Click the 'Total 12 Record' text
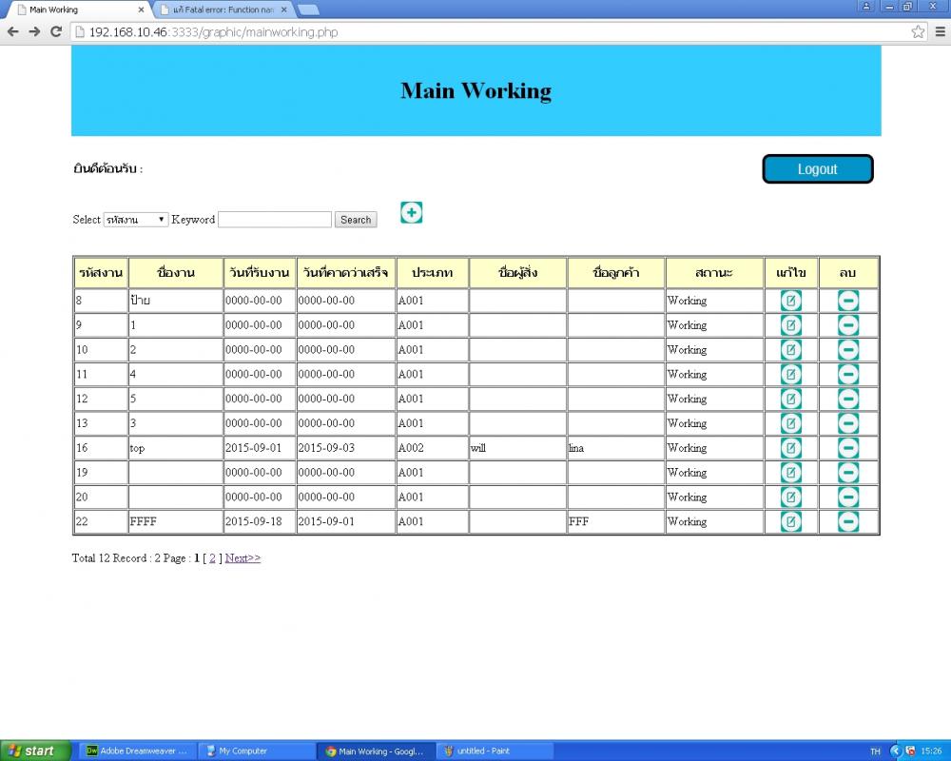Viewport: 951px width, 761px height. (109, 557)
